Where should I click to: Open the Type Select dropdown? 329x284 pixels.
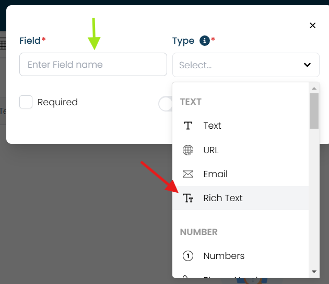[245, 65]
